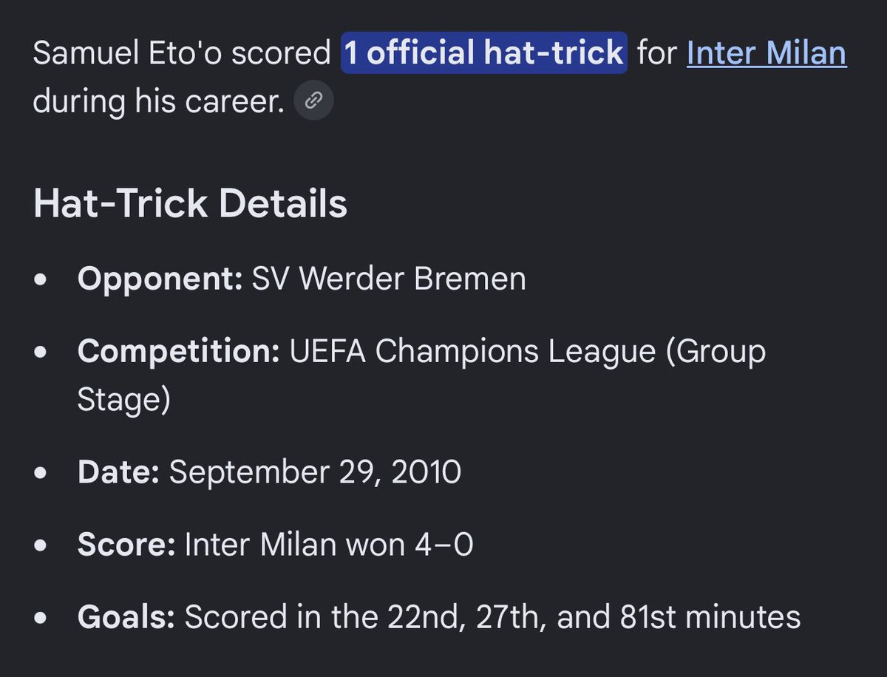Click the "Hat-Trick Details" heading
The width and height of the screenshot is (887, 677).
click(x=190, y=203)
